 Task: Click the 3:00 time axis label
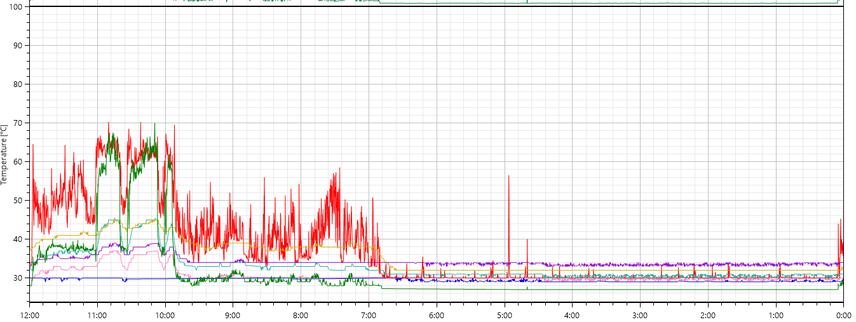[x=640, y=315]
